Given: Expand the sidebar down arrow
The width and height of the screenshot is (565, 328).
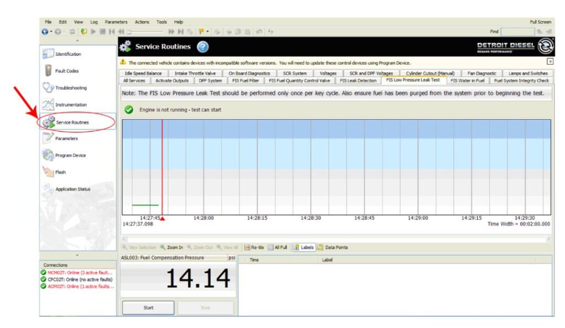Looking at the screenshot, I should (77, 255).
